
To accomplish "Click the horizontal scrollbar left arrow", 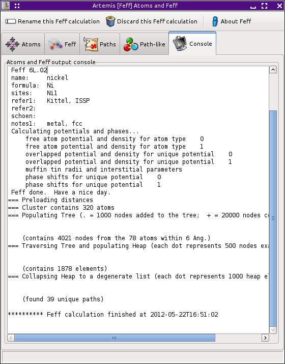I will pyautogui.click(x=11, y=338).
